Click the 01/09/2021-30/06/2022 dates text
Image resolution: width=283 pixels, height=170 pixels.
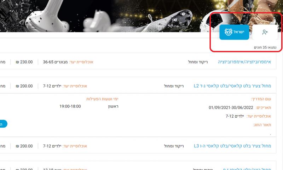coord(231,108)
